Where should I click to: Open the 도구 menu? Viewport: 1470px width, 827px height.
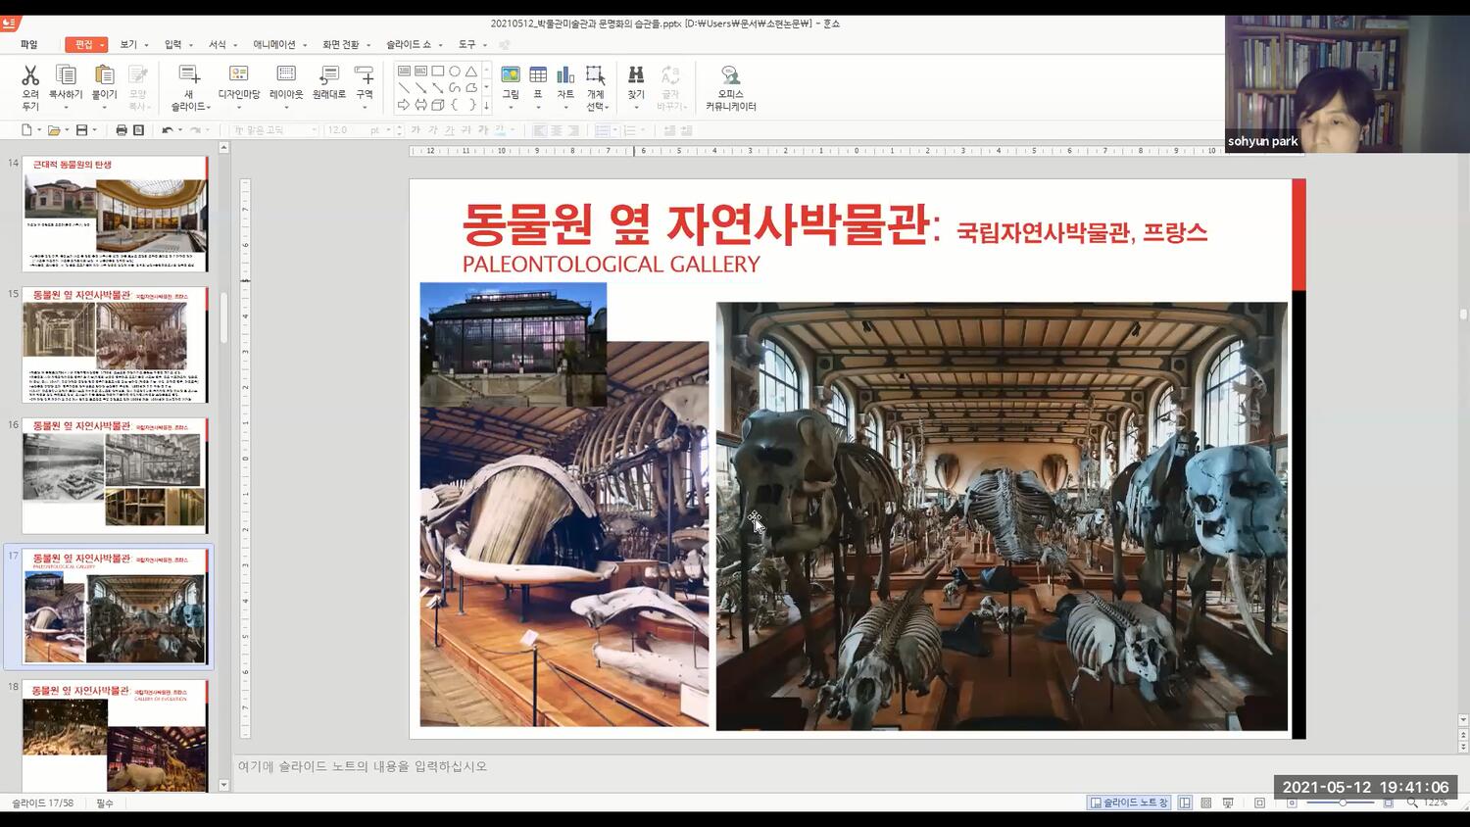coord(466,45)
